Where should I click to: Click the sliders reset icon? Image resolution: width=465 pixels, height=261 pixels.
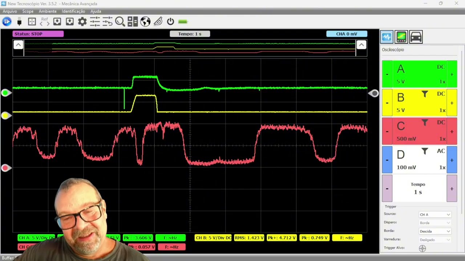point(108,22)
